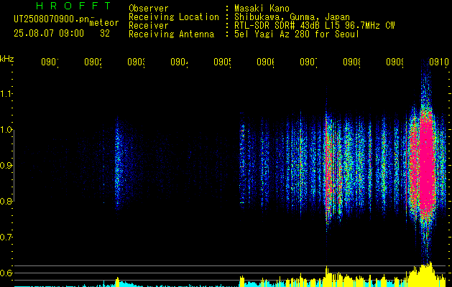The height and width of the screenshot is (287, 452).
Task: Select antenna text 5el Yagi Az 280 for Seoul
Action: [x=297, y=34]
